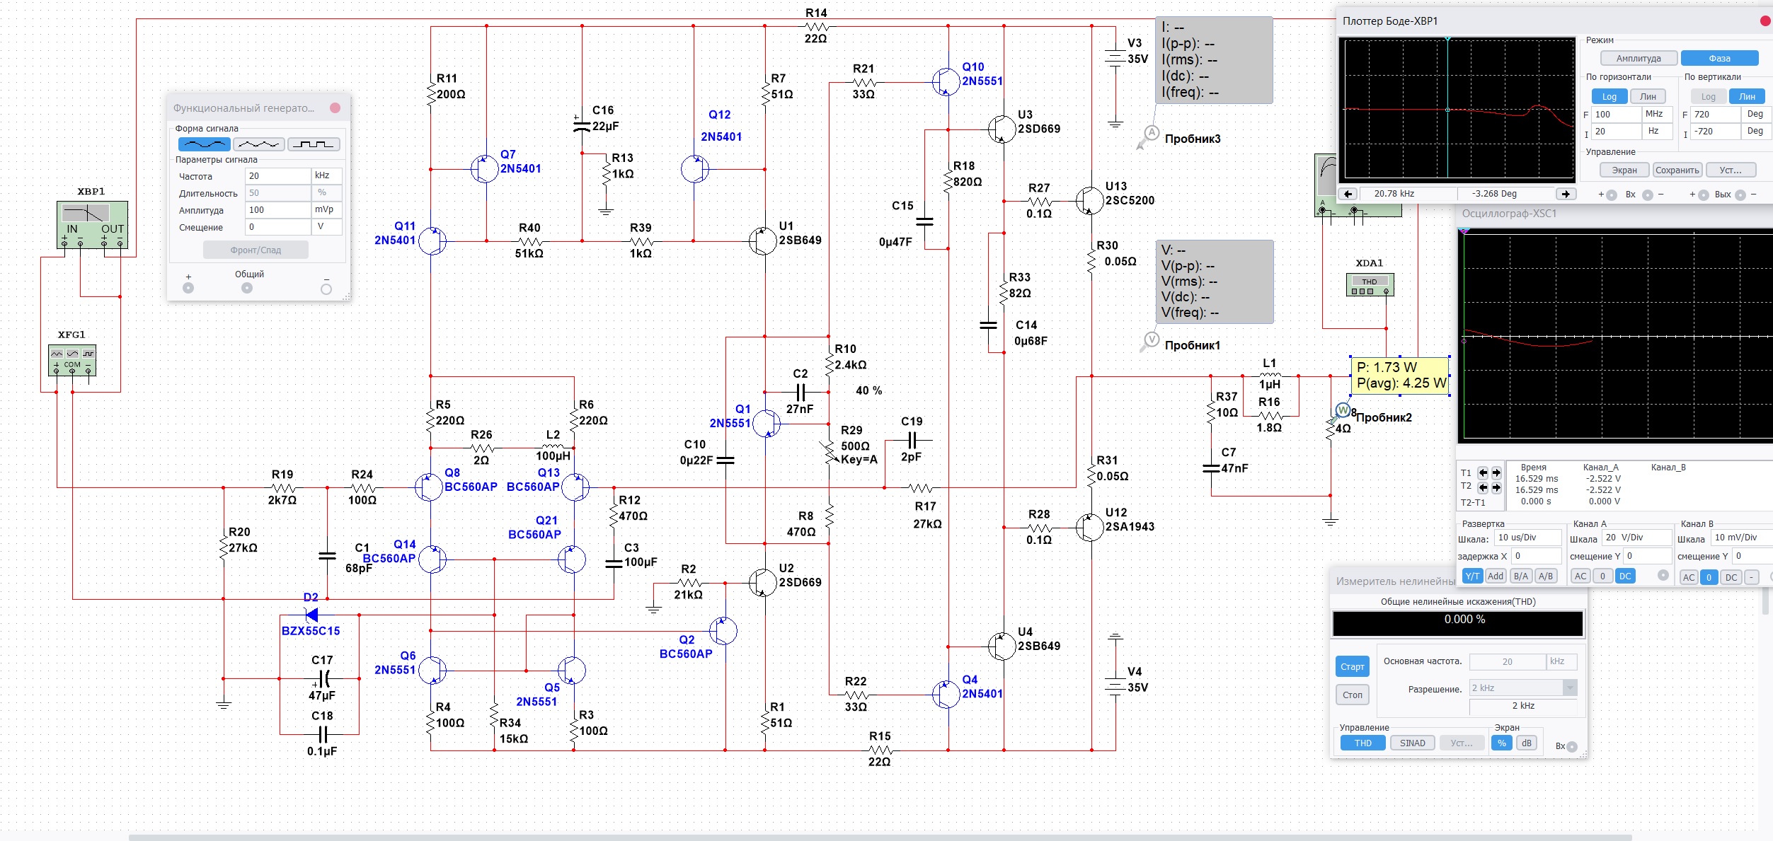
Task: Move Bode plotter cursor left
Action: point(1348,194)
